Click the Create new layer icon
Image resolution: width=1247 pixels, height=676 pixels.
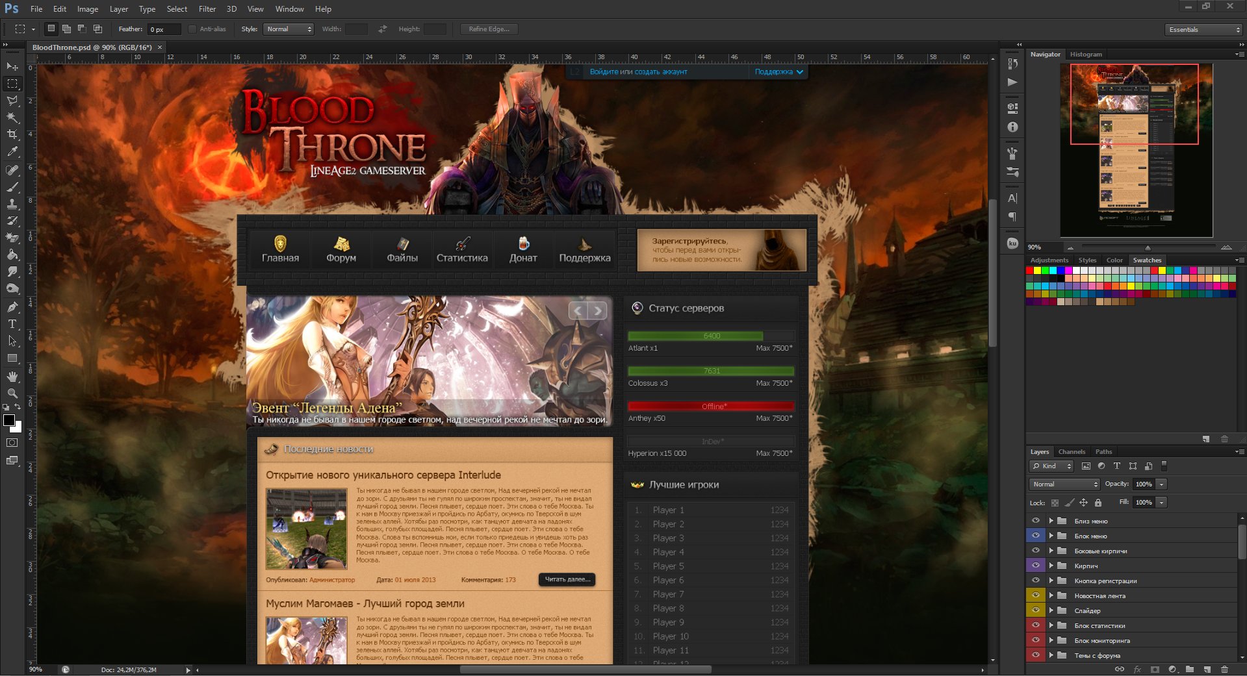click(1207, 669)
